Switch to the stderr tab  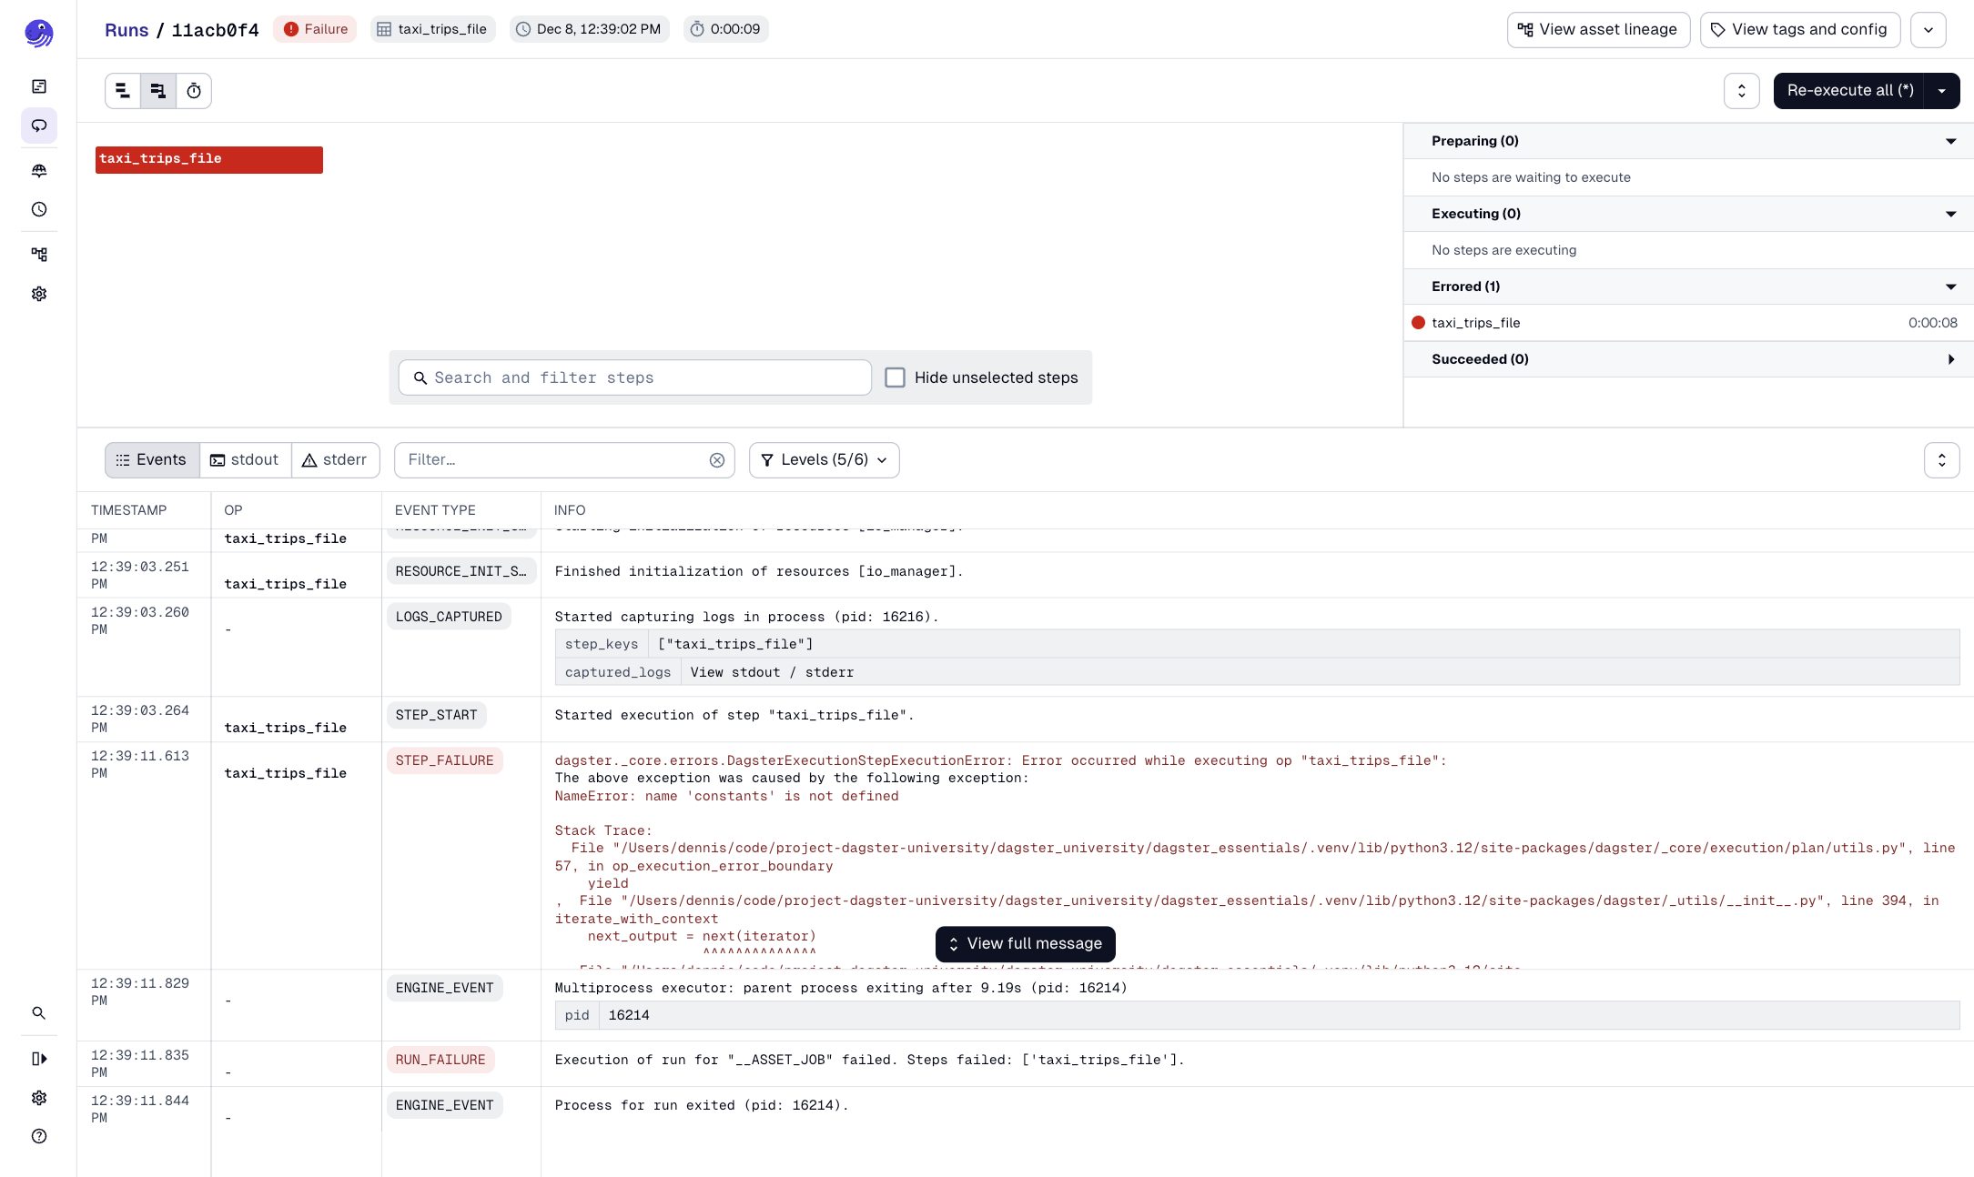[x=335, y=459]
